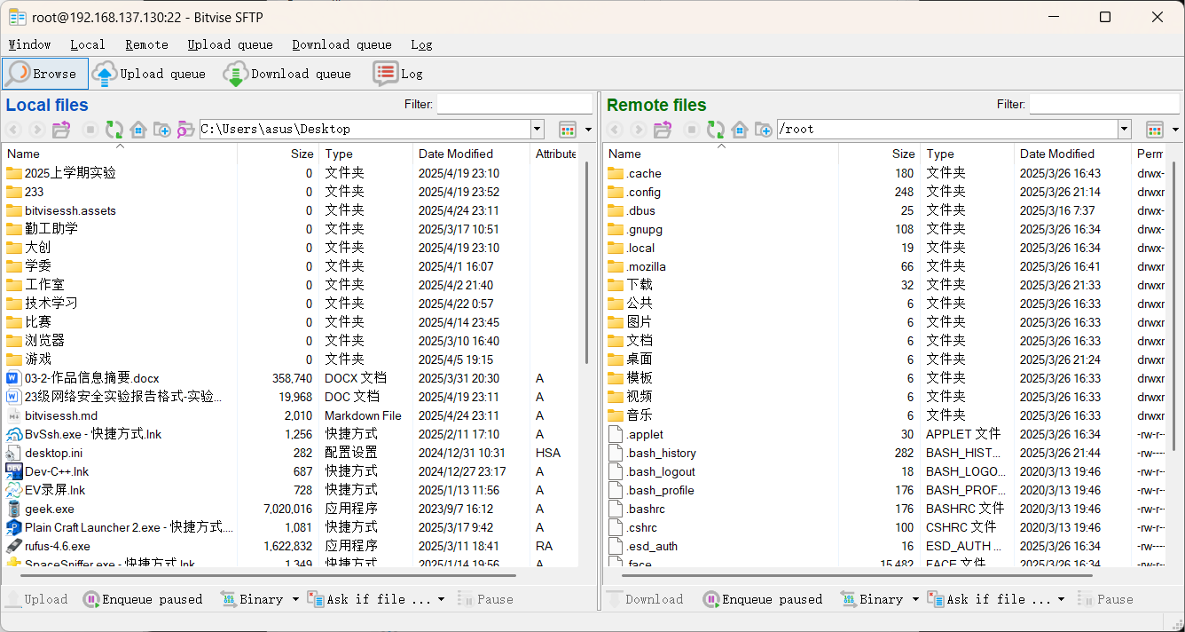Toggle remote Enqueue paused button
Screen dimensions: 1185x632
[763, 599]
